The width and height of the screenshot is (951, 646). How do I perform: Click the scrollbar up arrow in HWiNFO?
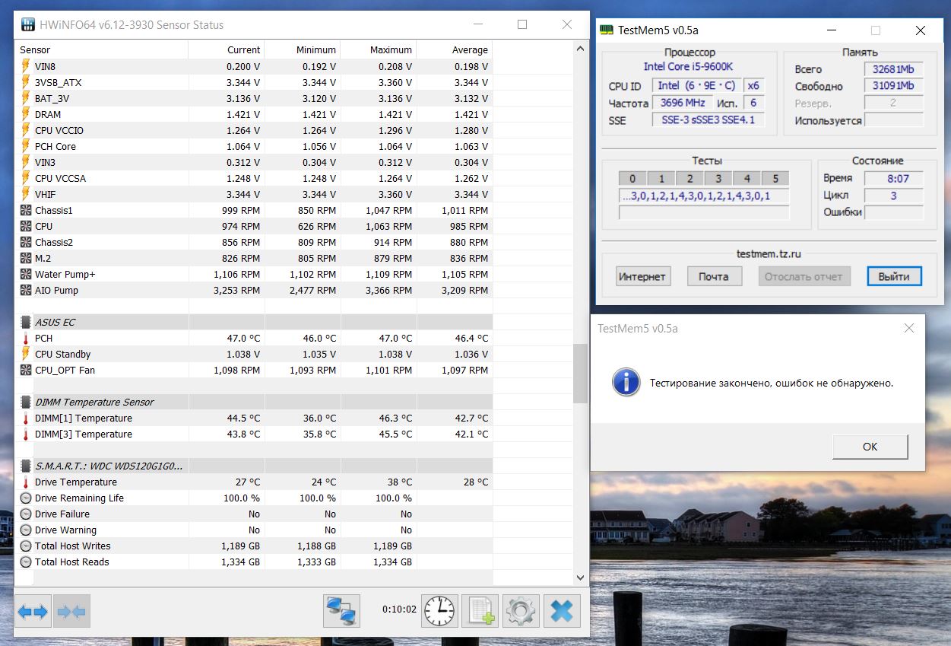click(581, 49)
